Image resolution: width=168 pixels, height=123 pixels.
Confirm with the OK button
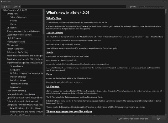pyautogui.click(x=159, y=119)
